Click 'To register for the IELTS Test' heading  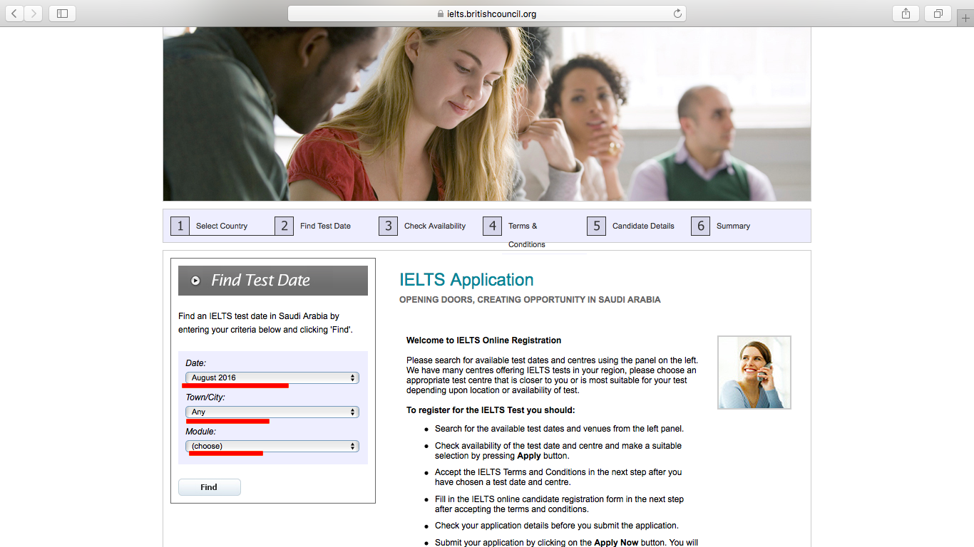(491, 410)
